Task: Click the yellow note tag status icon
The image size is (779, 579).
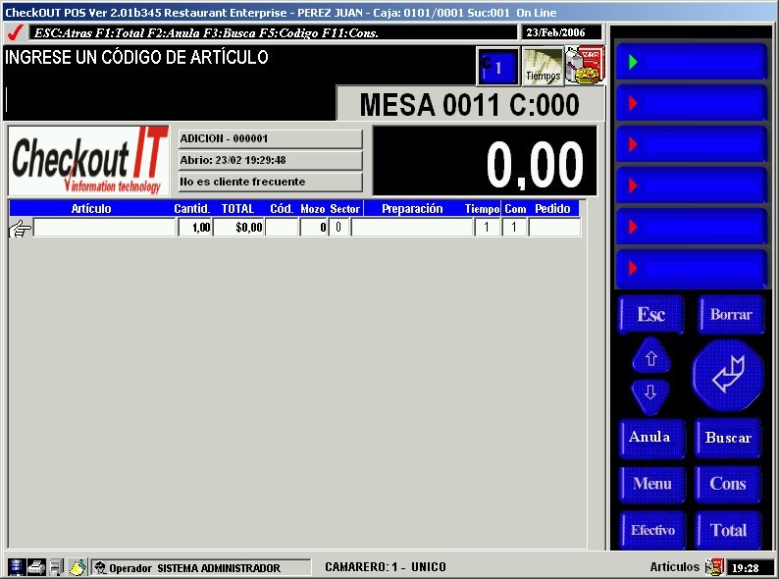Action: pos(78,567)
